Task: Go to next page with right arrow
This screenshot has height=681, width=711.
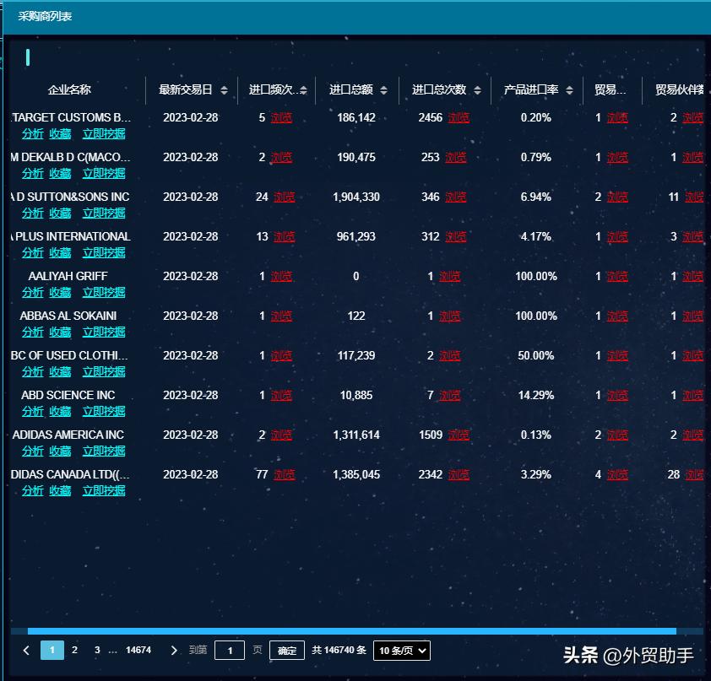Action: pyautogui.click(x=174, y=650)
